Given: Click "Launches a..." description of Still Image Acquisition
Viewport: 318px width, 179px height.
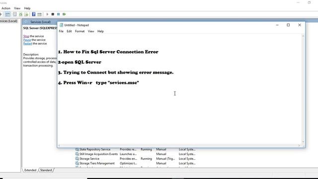Looking at the screenshot, I should 128,154.
